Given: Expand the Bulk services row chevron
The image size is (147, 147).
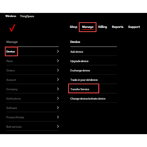Looking at the screenshot, I should tap(58, 126).
